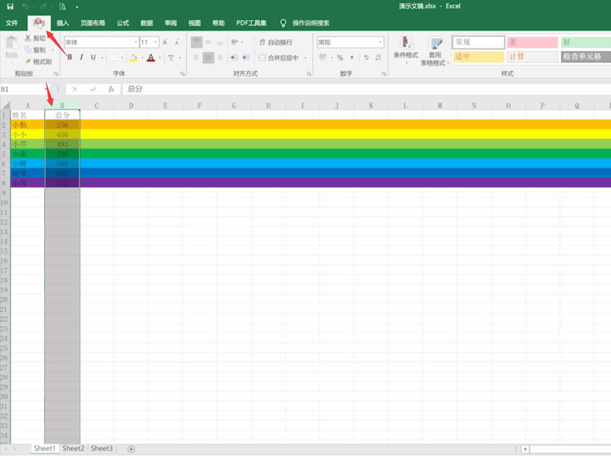
Task: Click the comma style icon
Action: tap(352, 57)
